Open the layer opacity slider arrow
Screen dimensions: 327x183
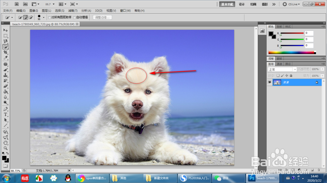pyautogui.click(x=323, y=69)
